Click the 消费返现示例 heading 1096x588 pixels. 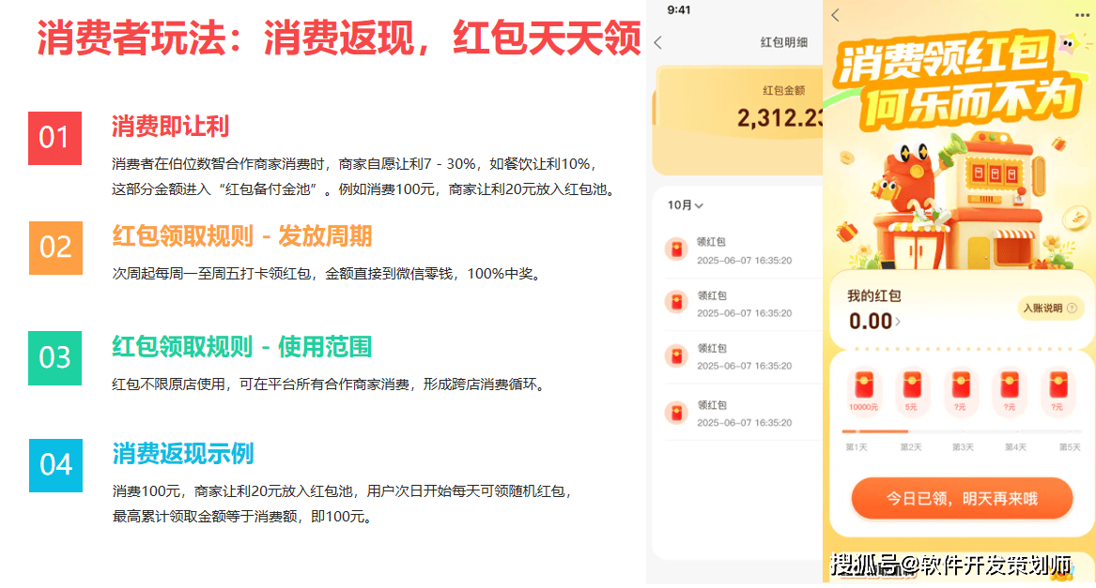click(182, 454)
